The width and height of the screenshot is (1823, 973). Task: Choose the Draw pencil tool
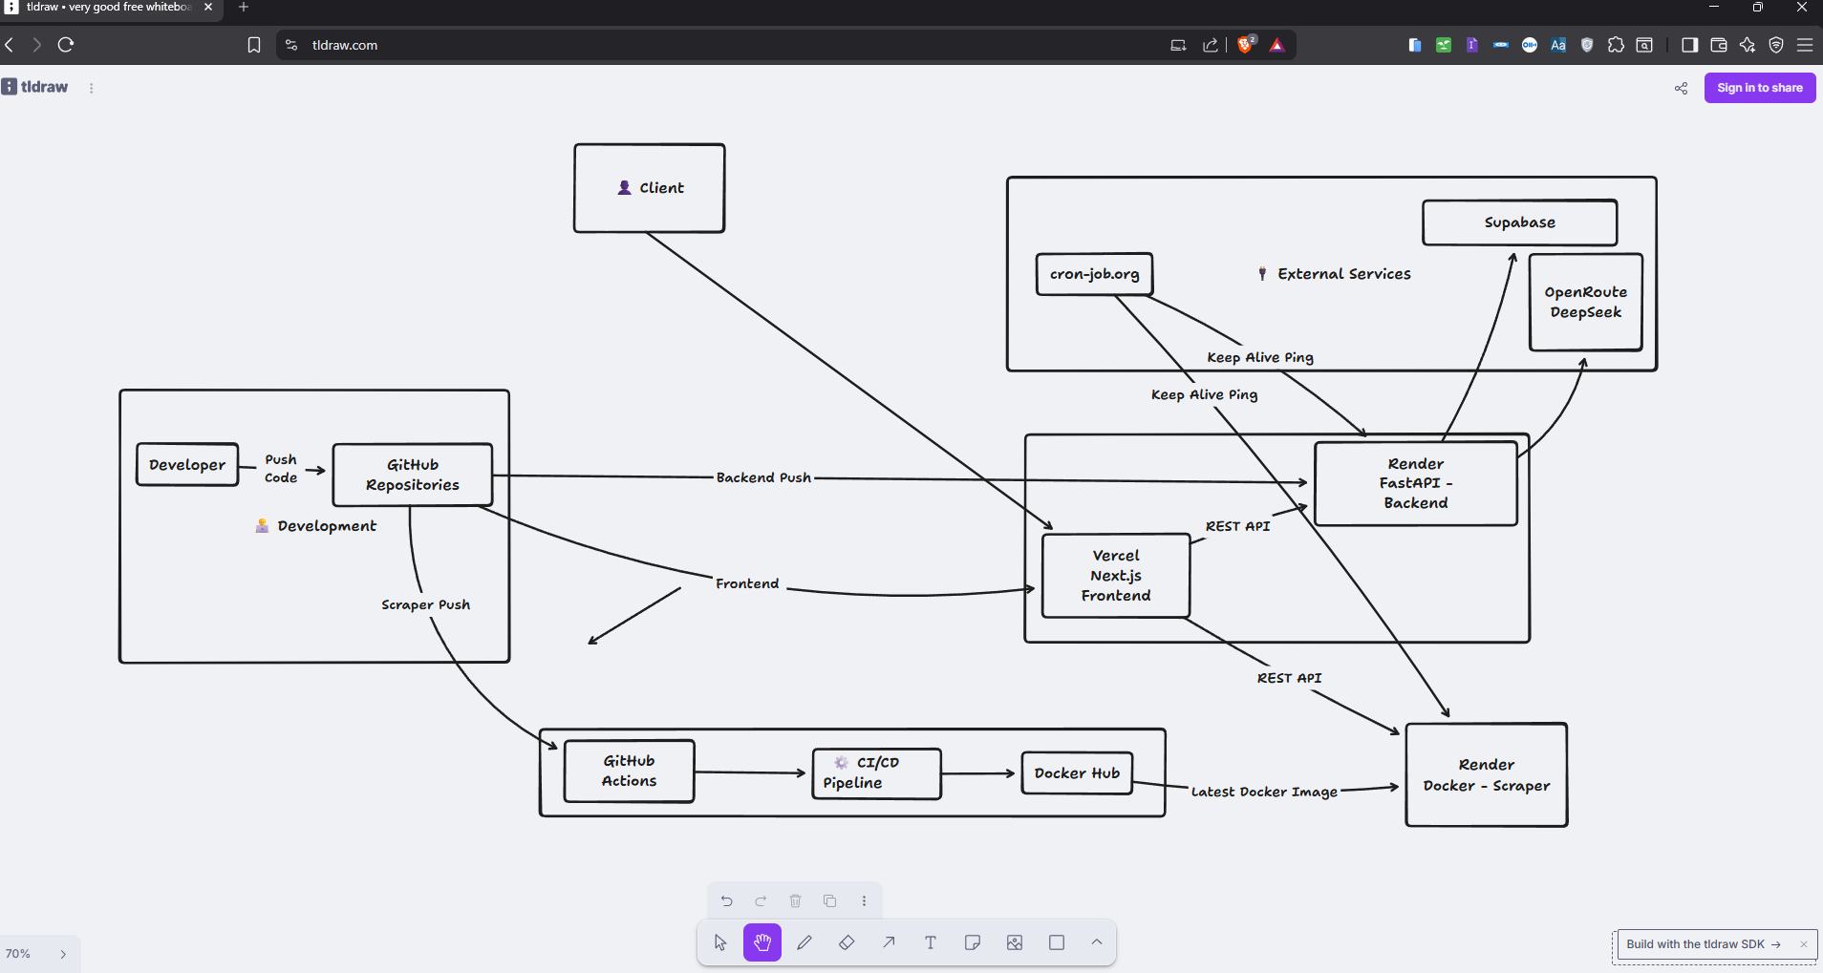click(804, 942)
